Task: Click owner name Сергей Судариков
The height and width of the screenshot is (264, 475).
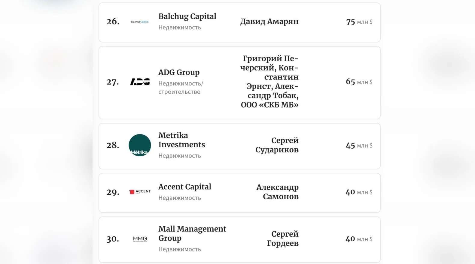Action: [277, 145]
